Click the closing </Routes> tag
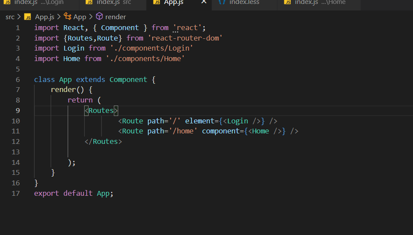This screenshot has height=235, width=413. (x=103, y=142)
